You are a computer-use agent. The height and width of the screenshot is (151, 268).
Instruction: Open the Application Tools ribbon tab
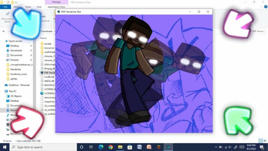56,7
